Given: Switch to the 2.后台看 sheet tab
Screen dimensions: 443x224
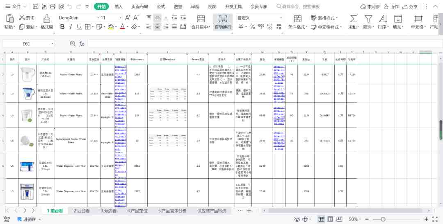Looking at the screenshot, I should (x=82, y=211).
